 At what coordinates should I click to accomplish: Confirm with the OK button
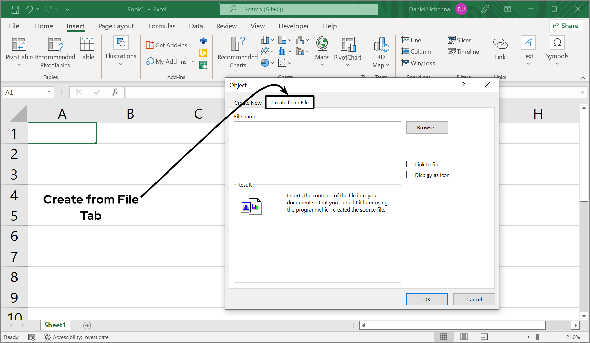pos(427,299)
